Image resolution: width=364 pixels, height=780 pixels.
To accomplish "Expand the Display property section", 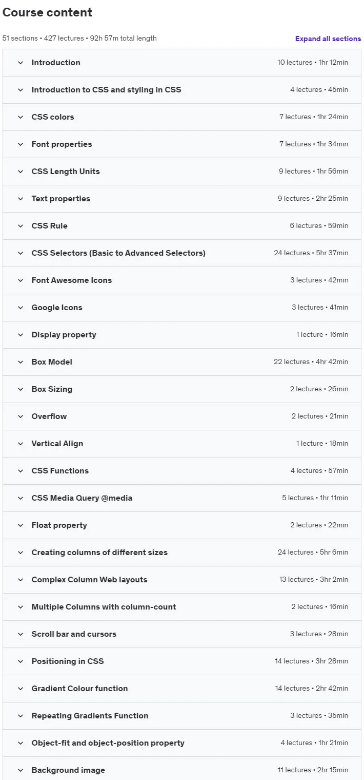I will point(182,335).
